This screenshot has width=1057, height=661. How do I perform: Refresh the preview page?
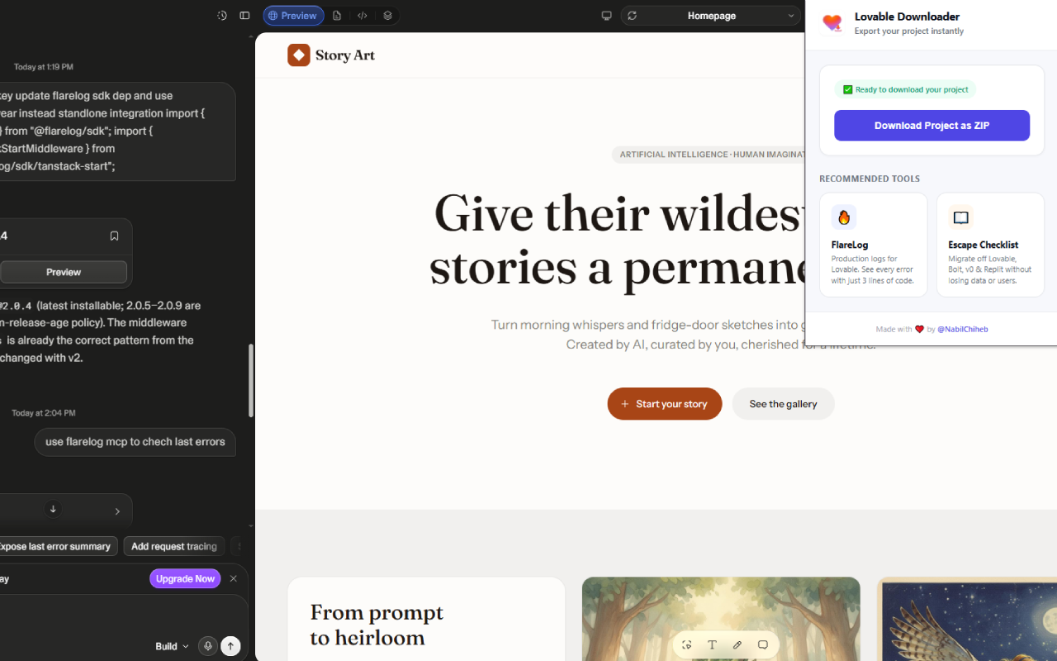pyautogui.click(x=633, y=16)
